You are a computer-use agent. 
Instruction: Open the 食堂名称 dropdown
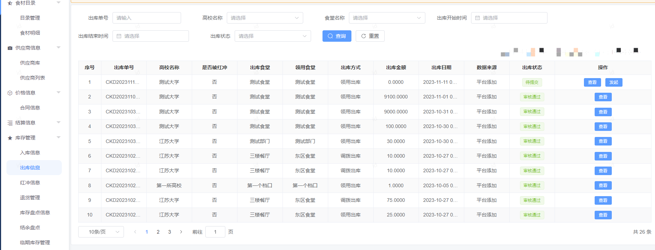pyautogui.click(x=387, y=18)
